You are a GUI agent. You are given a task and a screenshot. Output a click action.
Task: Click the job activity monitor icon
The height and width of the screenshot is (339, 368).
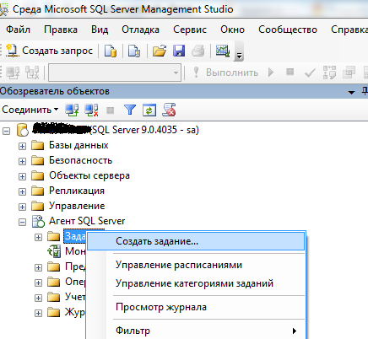[54, 251]
